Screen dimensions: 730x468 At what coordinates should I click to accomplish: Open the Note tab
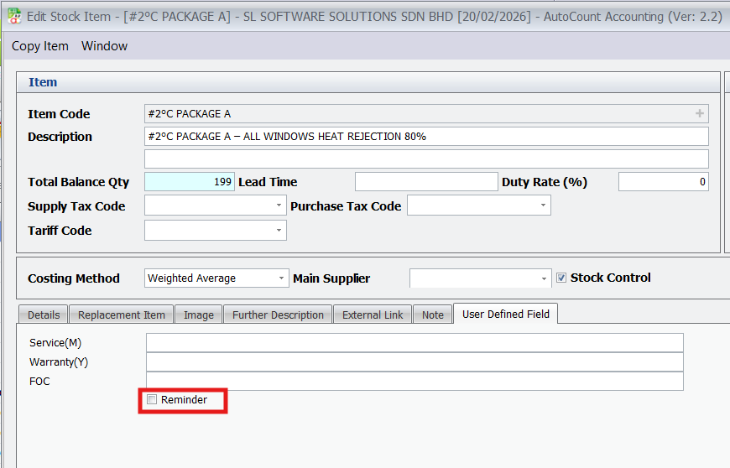pyautogui.click(x=433, y=315)
